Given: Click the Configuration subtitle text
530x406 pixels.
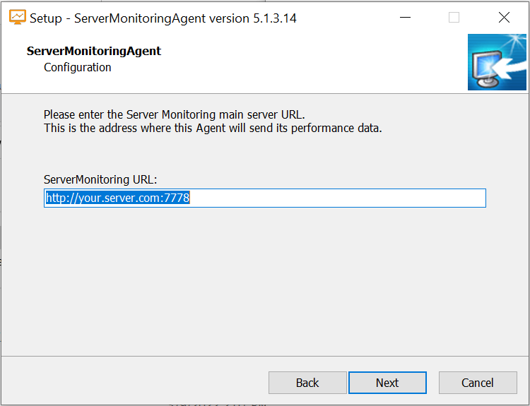Looking at the screenshot, I should pos(78,68).
